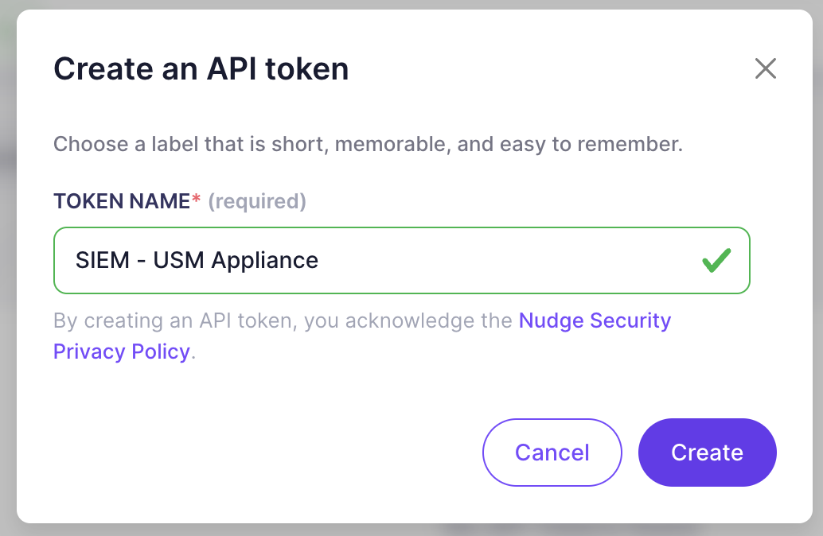Click the green validation checkmark icon
Viewport: 823px width, 536px height.
716,260
